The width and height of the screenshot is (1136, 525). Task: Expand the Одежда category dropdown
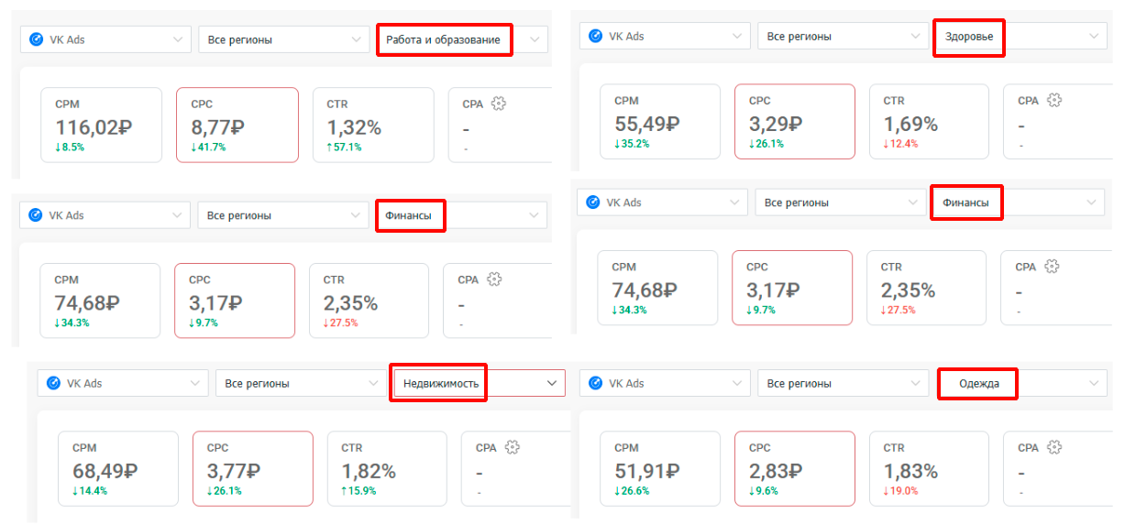click(x=1022, y=383)
